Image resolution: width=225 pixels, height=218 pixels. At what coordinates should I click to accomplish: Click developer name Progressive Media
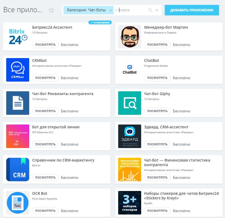pos(156,66)
